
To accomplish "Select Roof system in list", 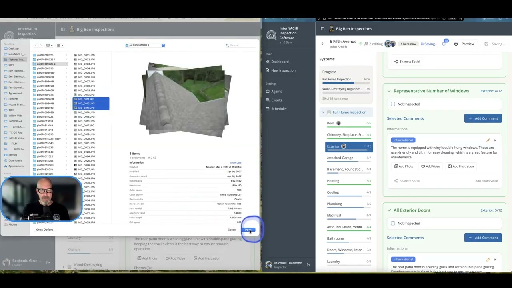I will point(349,123).
